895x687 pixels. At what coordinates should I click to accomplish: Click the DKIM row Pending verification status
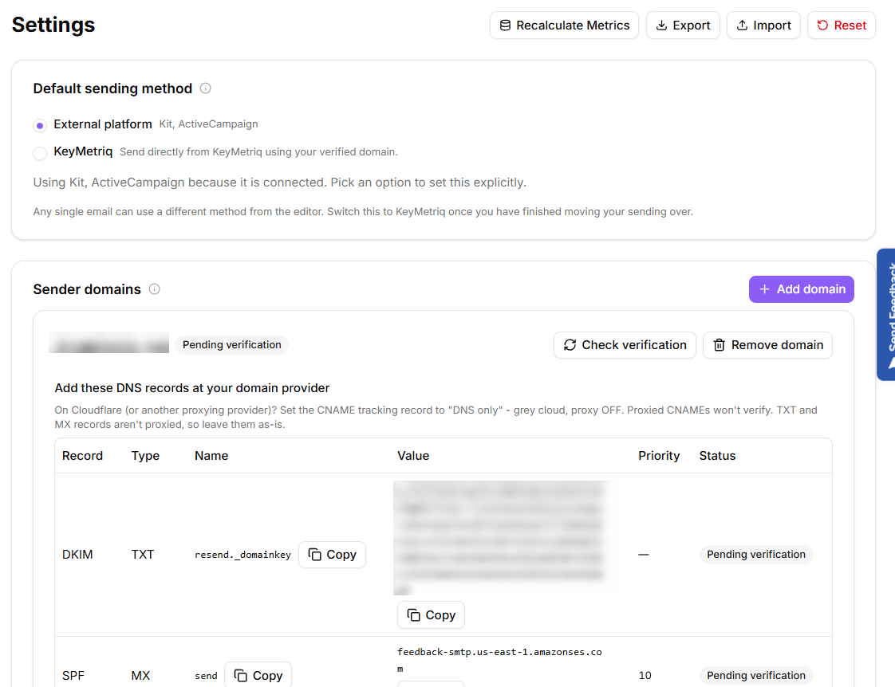[x=755, y=555]
